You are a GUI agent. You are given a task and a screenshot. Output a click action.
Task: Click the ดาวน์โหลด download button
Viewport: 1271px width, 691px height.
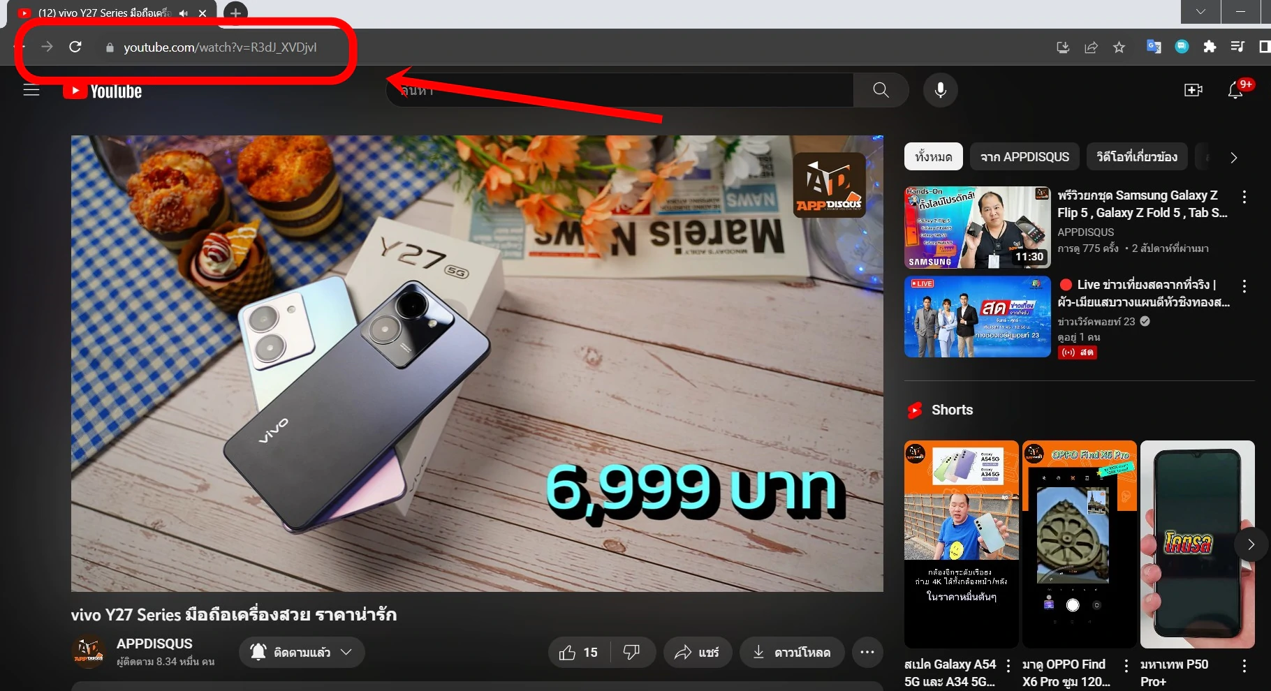coord(792,653)
